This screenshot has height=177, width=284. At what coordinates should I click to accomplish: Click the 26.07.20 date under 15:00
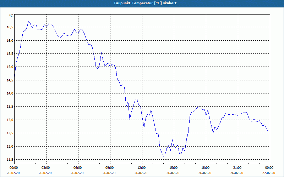tap(173, 173)
